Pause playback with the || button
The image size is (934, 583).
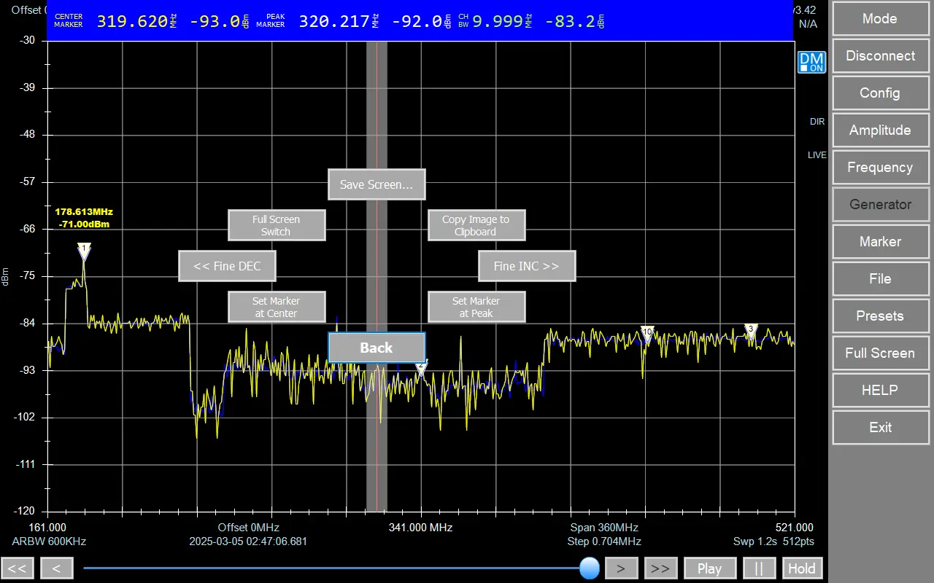(759, 568)
